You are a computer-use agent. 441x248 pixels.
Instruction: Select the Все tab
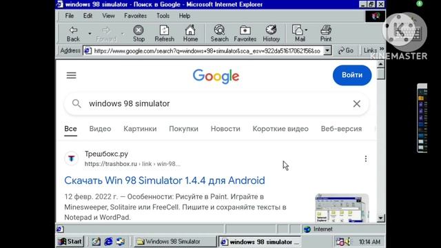point(70,129)
